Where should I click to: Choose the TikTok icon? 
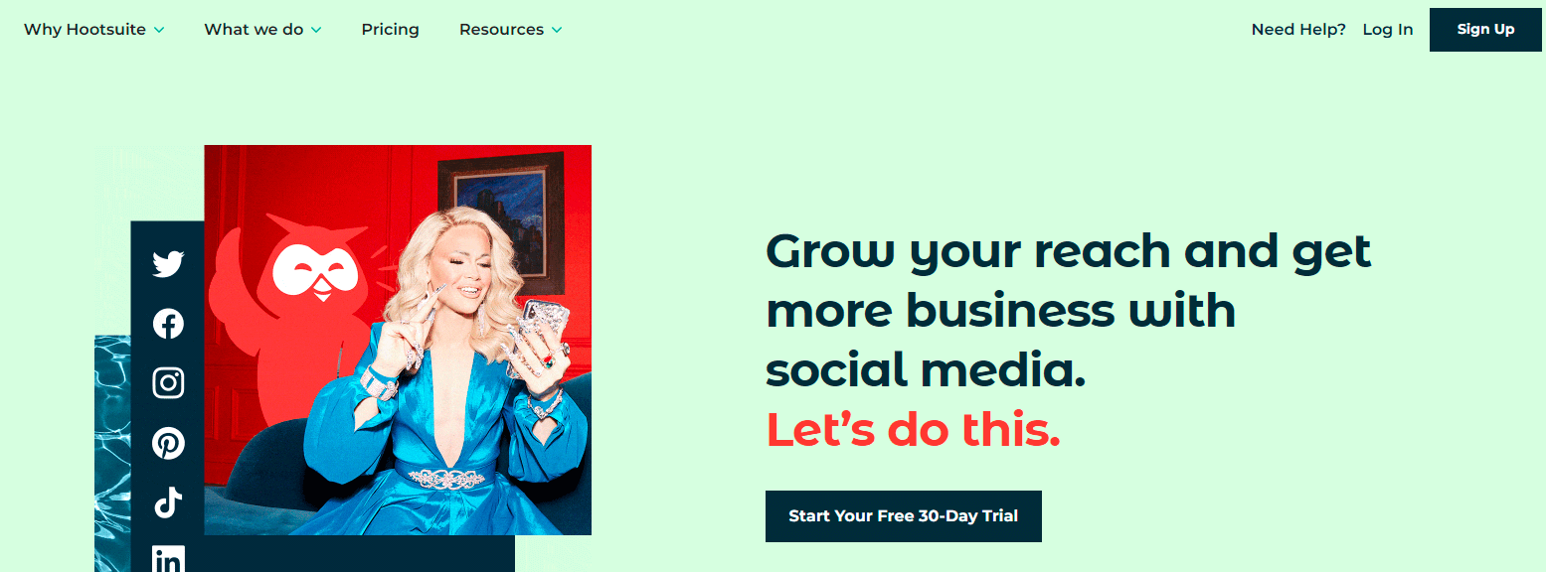(x=168, y=502)
